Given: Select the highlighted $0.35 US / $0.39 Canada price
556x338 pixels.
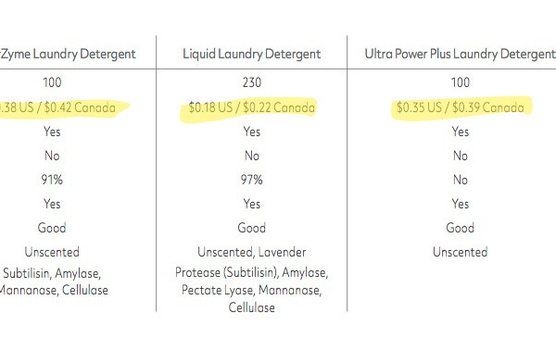Looking at the screenshot, I should pyautogui.click(x=461, y=107).
